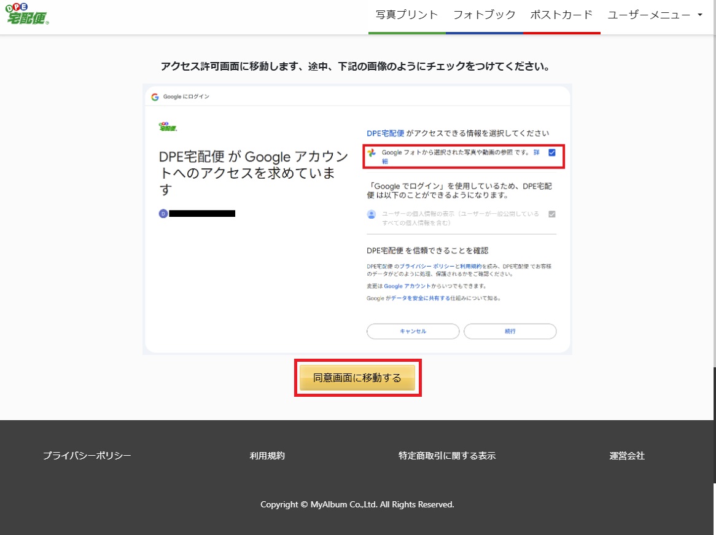
Task: Click the Google login example image
Action: pyautogui.click(x=357, y=219)
